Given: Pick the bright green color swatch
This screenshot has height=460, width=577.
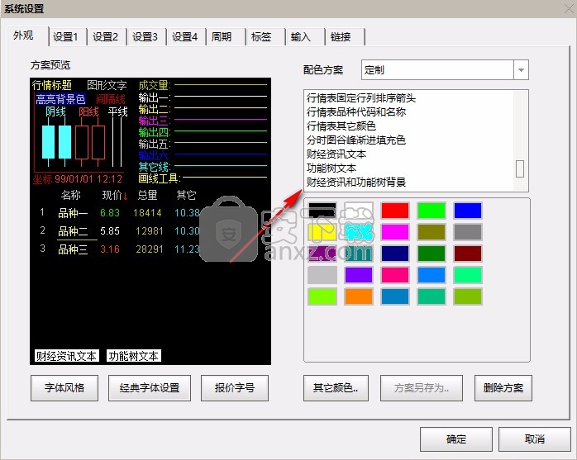Looking at the screenshot, I should 432,211.
